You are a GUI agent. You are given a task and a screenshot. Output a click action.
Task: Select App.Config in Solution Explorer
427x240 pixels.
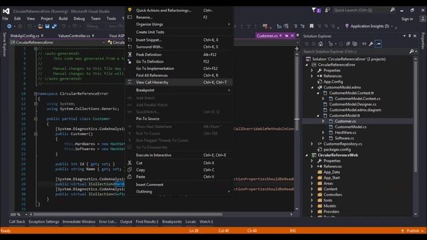point(333,81)
